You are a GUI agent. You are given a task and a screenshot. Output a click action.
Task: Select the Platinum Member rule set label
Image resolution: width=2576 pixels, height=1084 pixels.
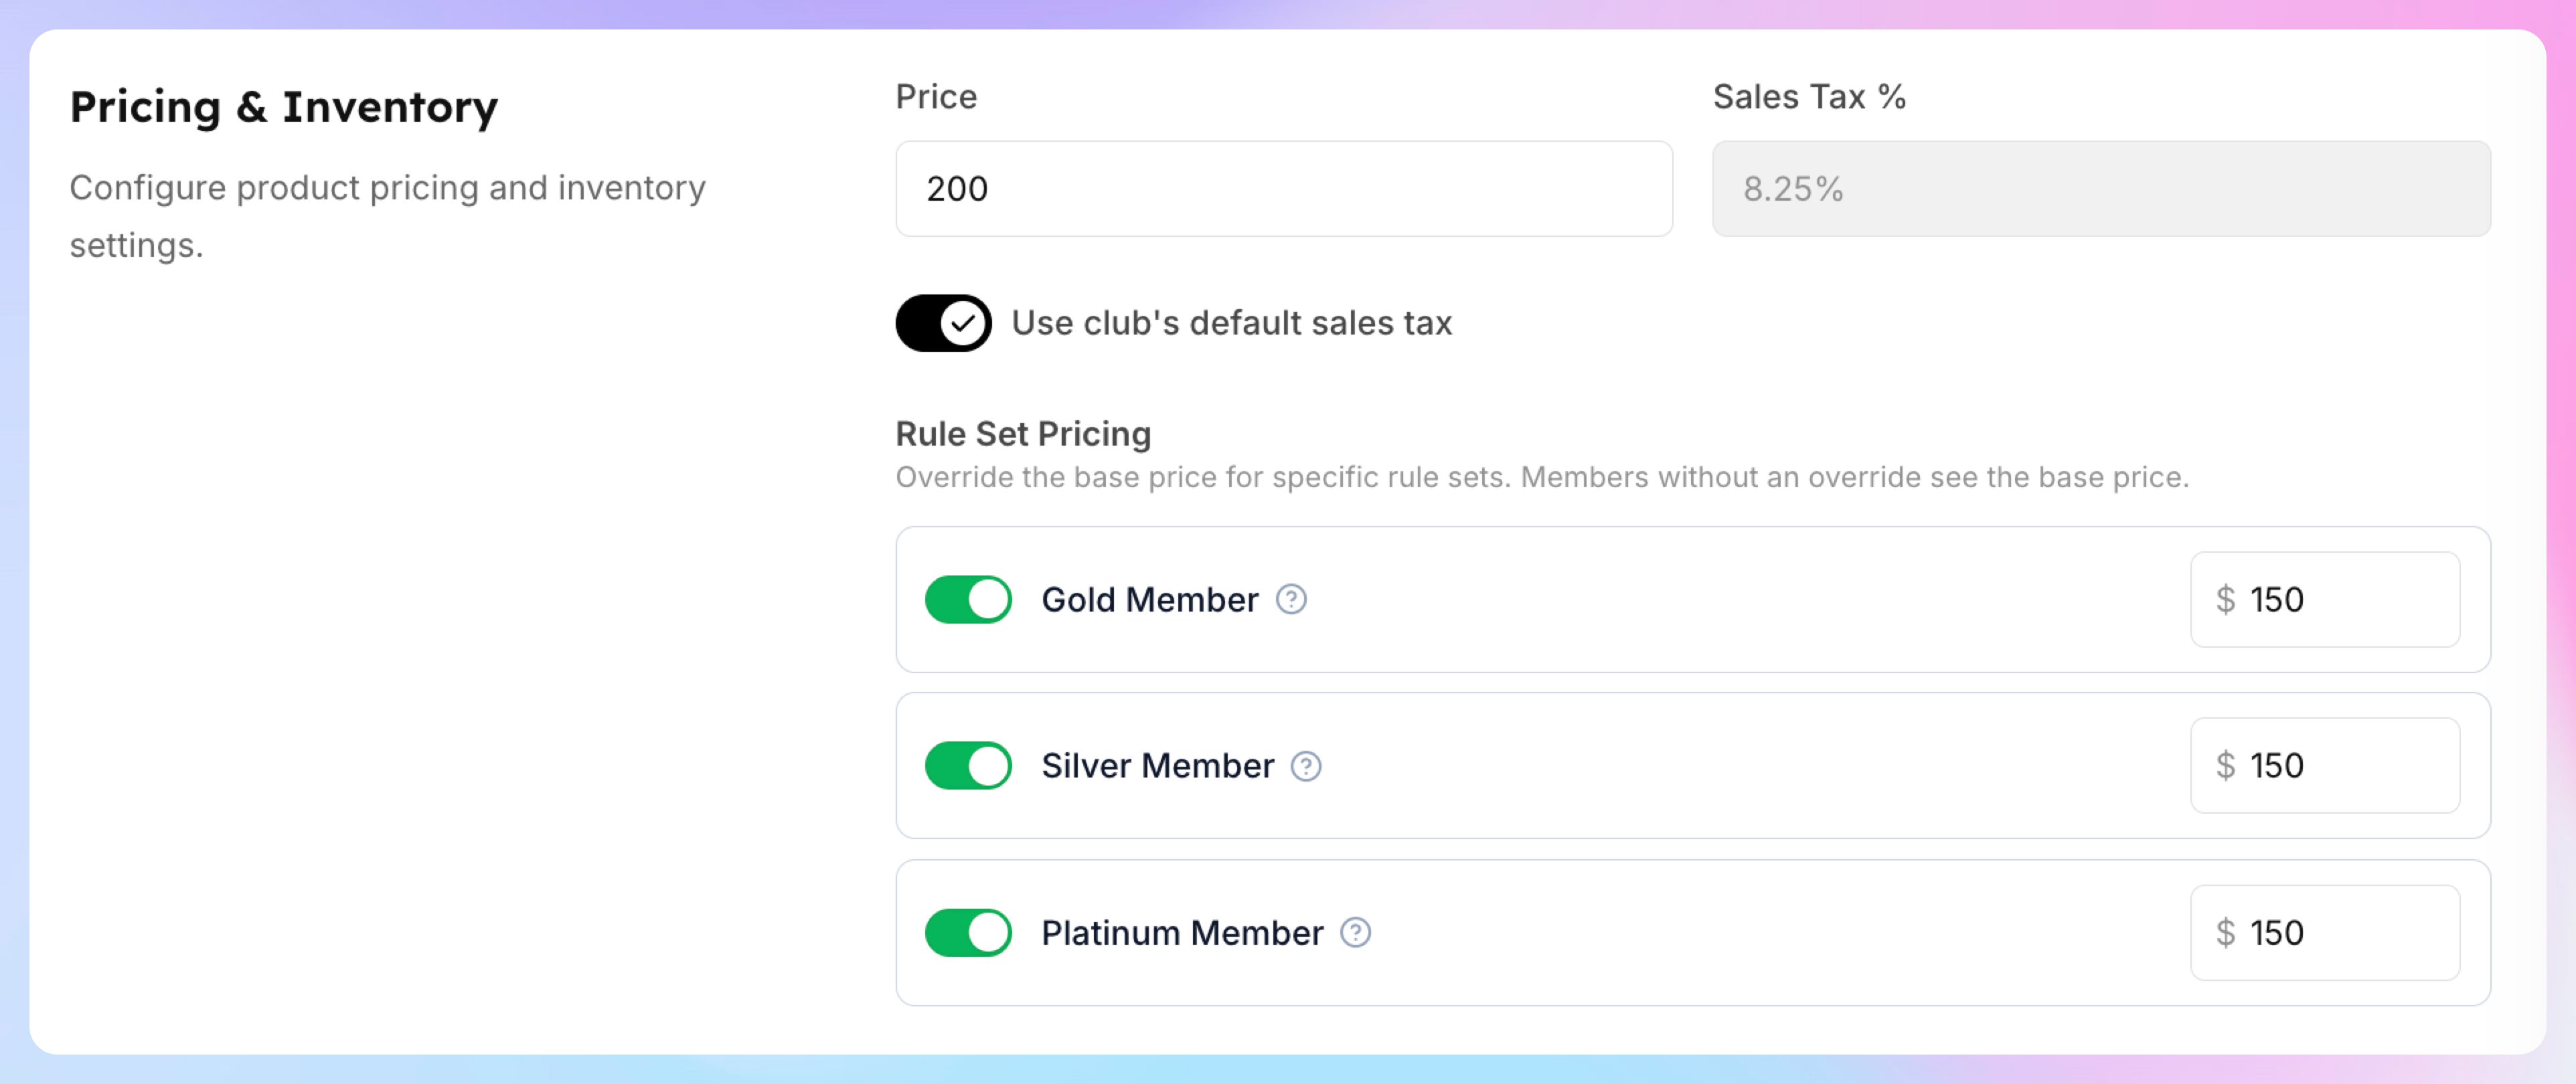pyautogui.click(x=1182, y=933)
